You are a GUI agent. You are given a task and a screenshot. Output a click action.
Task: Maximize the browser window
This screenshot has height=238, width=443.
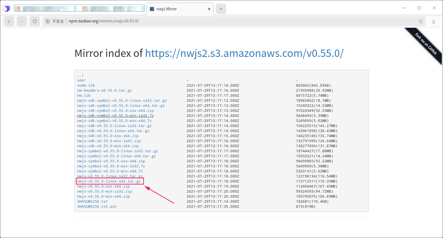[x=419, y=8]
